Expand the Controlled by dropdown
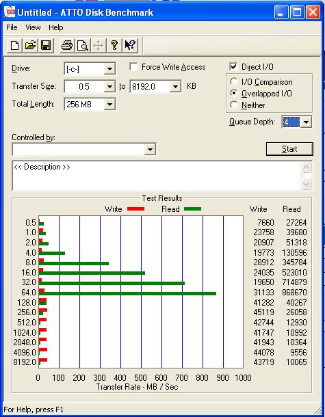Screen dimensions: 325x417 pos(150,150)
